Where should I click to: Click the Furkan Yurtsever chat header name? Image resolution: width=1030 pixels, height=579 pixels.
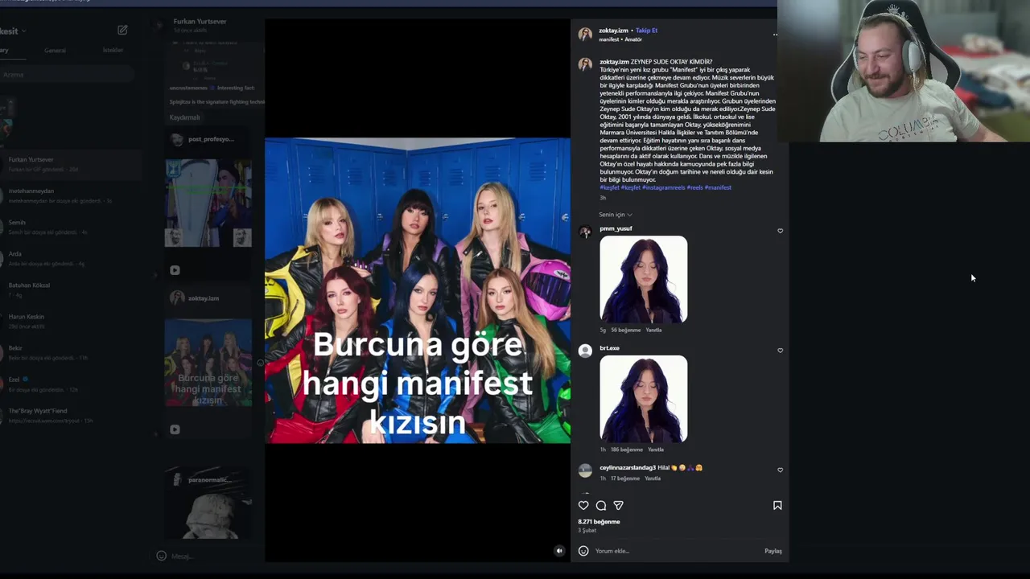pyautogui.click(x=200, y=22)
